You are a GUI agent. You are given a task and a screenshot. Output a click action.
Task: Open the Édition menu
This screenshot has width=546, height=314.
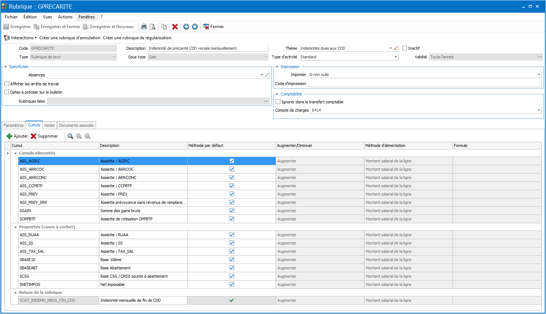click(x=30, y=17)
